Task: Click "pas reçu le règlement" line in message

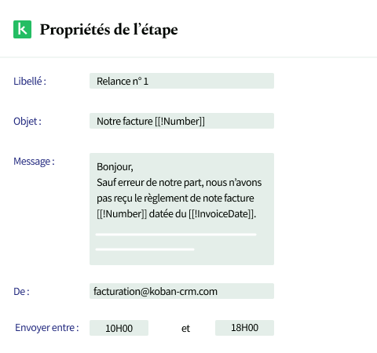Action: [175, 198]
